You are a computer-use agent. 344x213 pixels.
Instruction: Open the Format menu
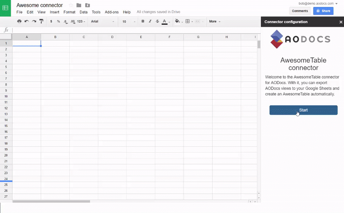pyautogui.click(x=69, y=12)
